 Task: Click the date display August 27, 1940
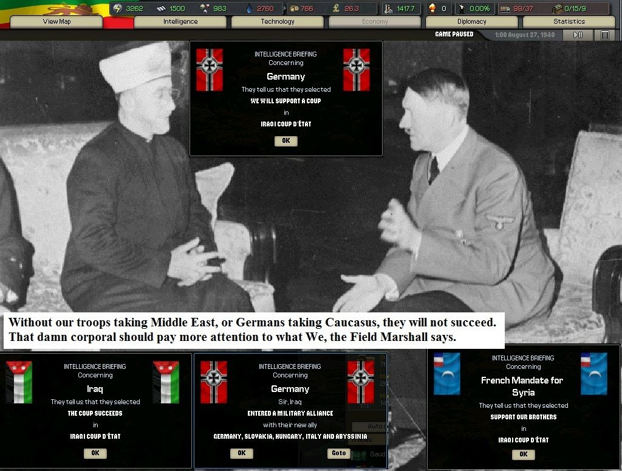[524, 35]
